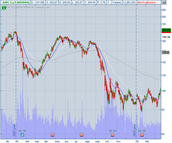Click the green 204.45 price bubble

pos(166,30)
